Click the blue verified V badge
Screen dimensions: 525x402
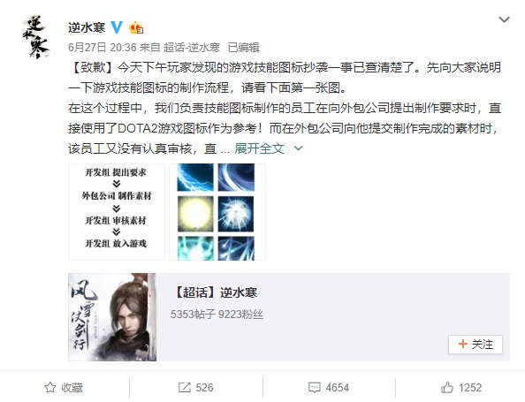117,27
